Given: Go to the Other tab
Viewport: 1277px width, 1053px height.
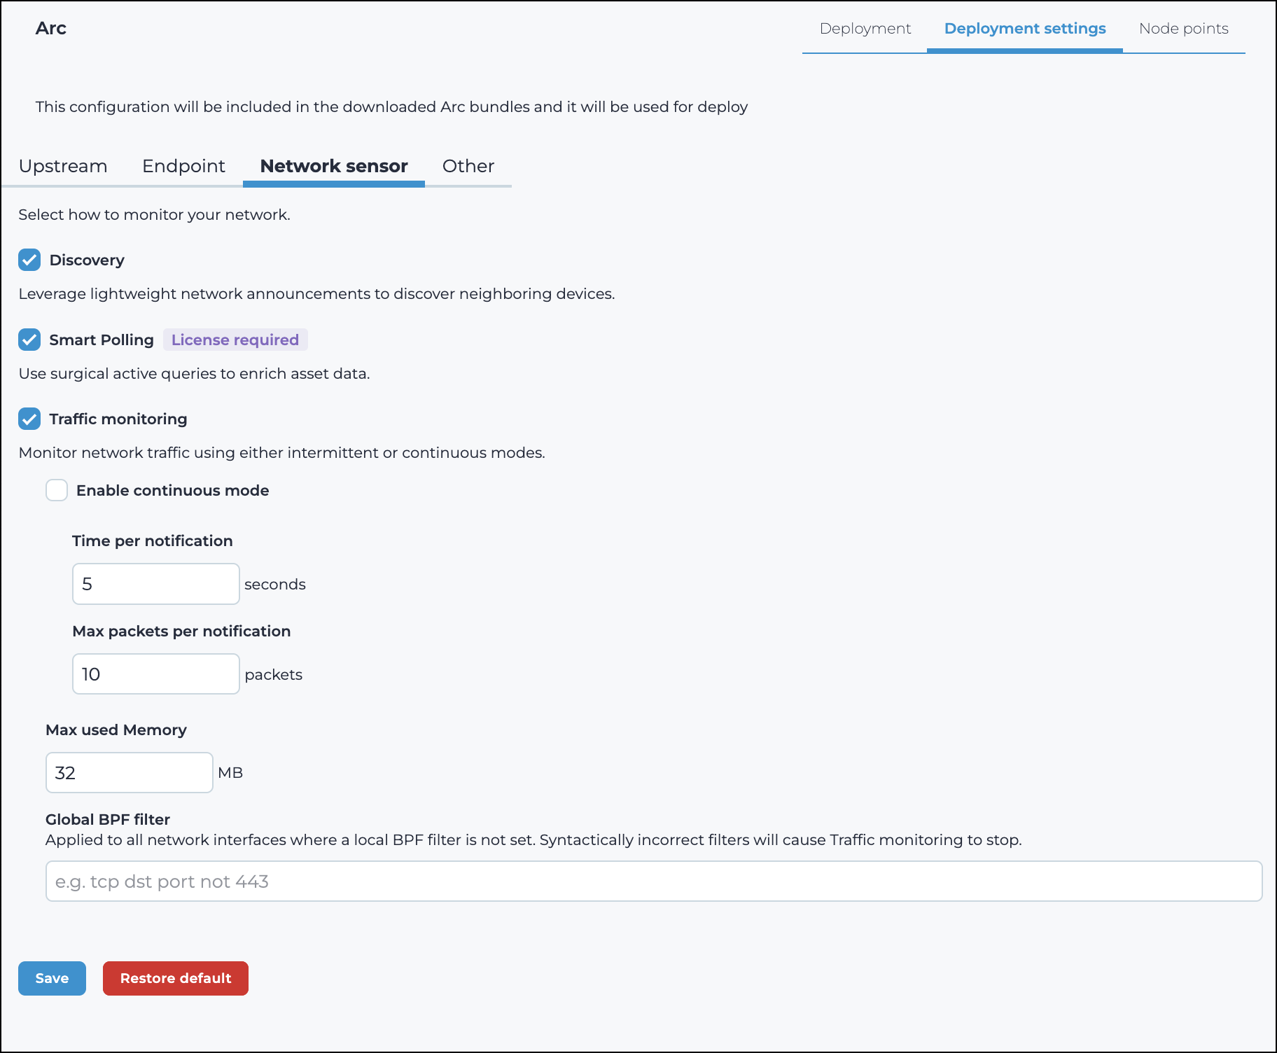Looking at the screenshot, I should coord(468,166).
